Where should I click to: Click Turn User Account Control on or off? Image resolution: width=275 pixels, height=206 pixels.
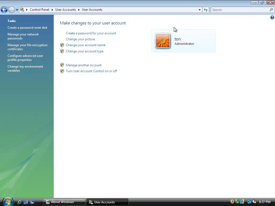[x=91, y=71]
